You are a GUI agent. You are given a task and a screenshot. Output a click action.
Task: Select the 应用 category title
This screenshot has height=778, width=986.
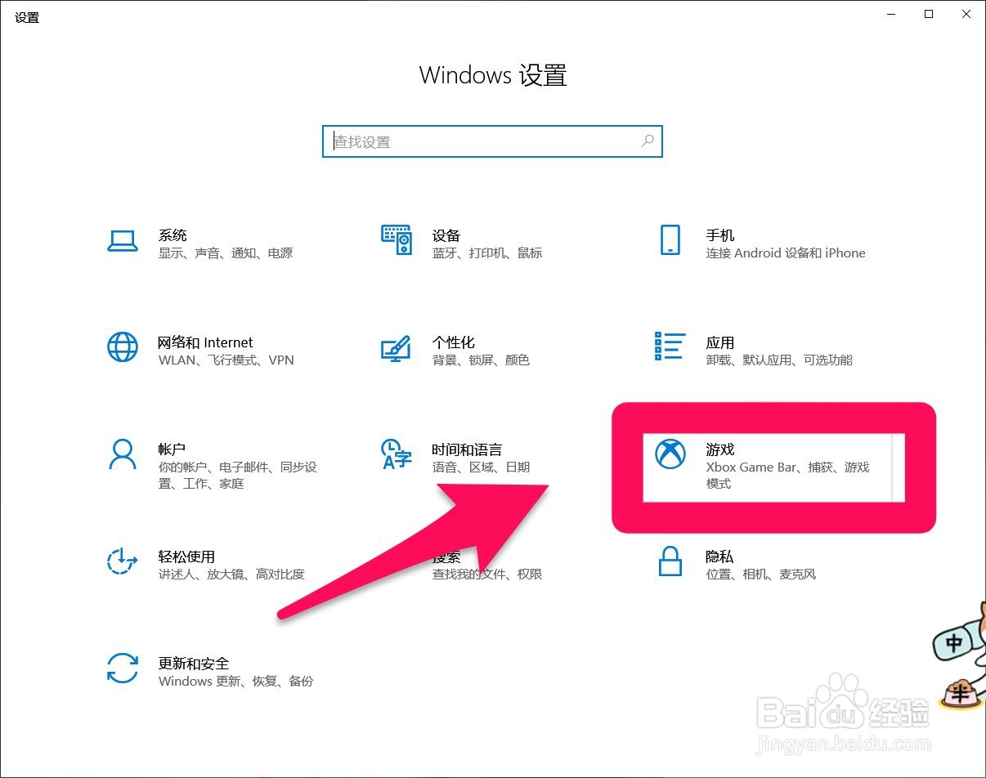720,342
